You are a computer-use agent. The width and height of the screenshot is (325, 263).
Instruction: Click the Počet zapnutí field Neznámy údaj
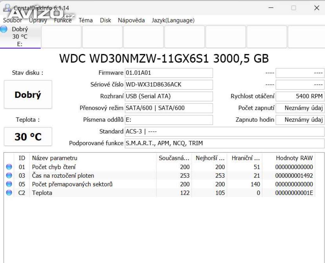click(300, 108)
